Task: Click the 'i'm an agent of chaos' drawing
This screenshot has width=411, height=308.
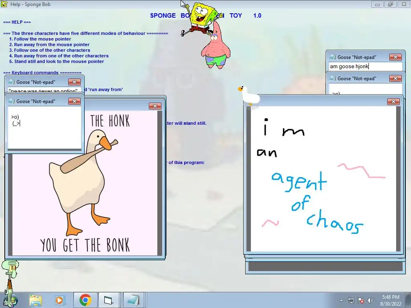Action: click(x=324, y=178)
